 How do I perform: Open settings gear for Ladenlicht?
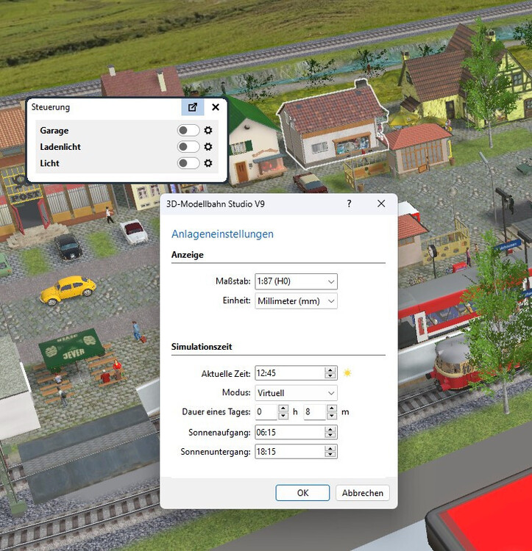click(x=208, y=147)
